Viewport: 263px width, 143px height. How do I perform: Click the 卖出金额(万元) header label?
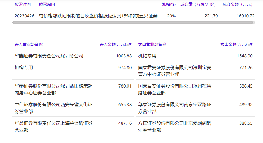tap(234, 44)
